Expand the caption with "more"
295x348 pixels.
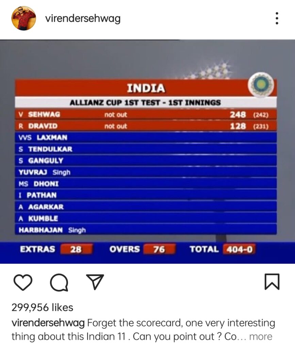coord(261,336)
